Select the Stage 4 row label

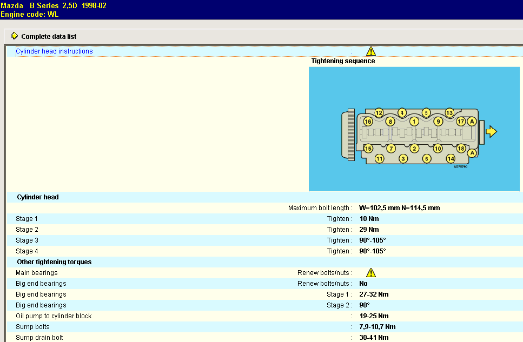point(27,251)
